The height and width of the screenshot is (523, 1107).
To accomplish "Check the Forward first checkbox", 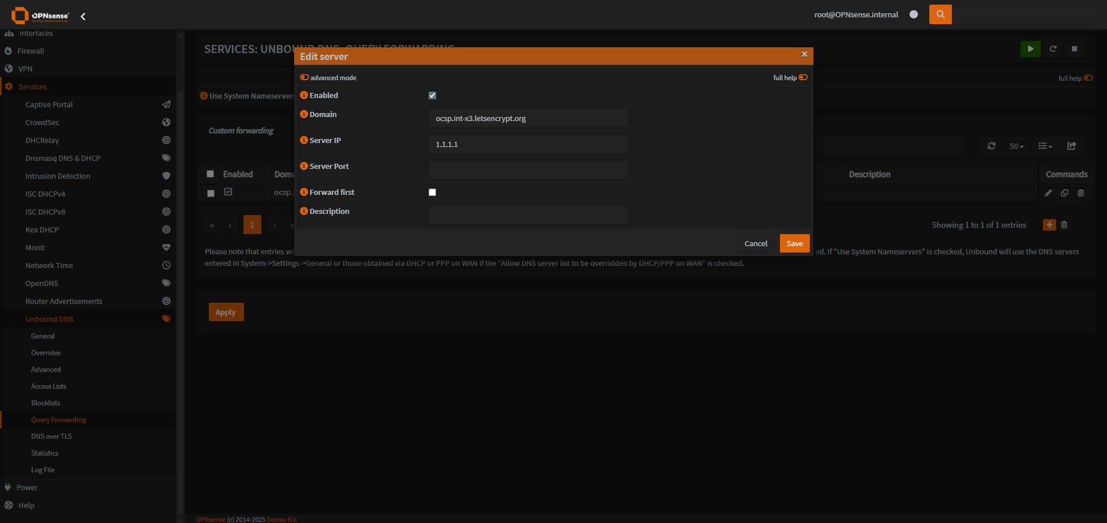I will point(432,193).
